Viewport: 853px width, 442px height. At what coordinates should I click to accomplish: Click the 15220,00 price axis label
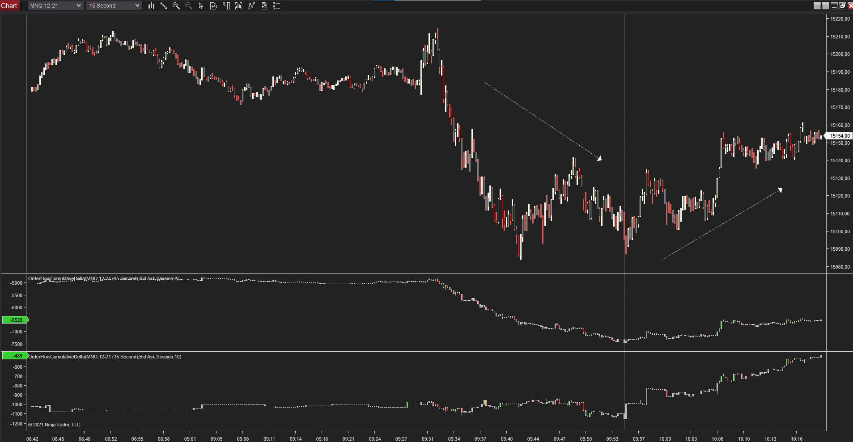840,19
